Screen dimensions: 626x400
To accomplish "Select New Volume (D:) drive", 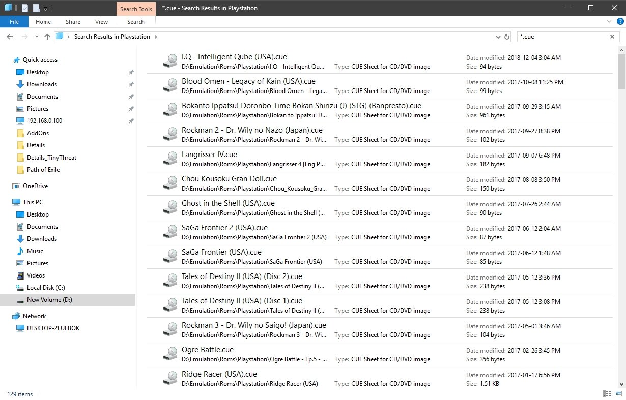I will pyautogui.click(x=68, y=300).
